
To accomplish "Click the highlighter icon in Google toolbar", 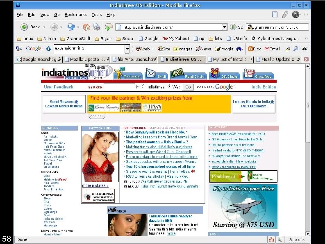I will coord(288,49).
